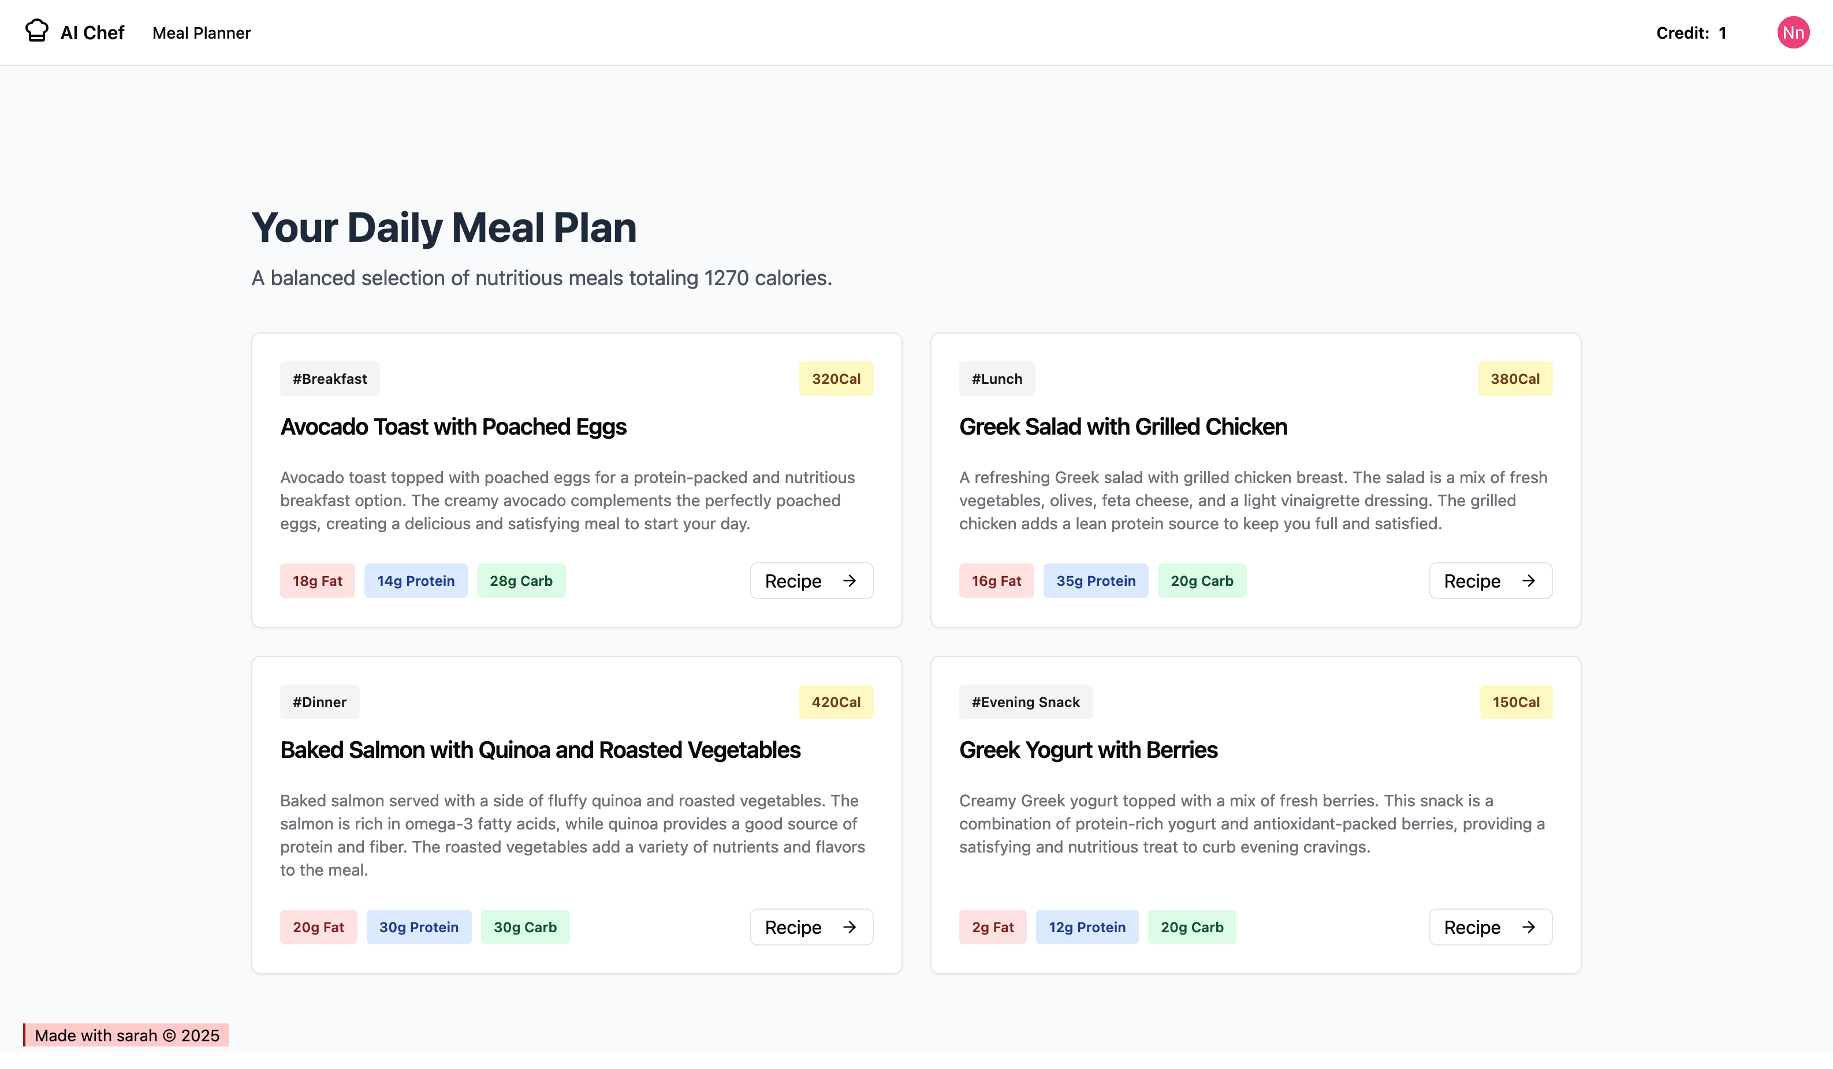Click the 150Cal badge on the snack card
Screen dimensions: 1833x1069
[x=1515, y=701]
